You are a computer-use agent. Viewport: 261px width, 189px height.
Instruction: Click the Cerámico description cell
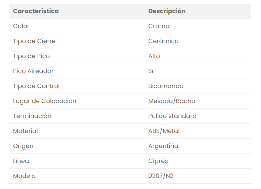163,41
